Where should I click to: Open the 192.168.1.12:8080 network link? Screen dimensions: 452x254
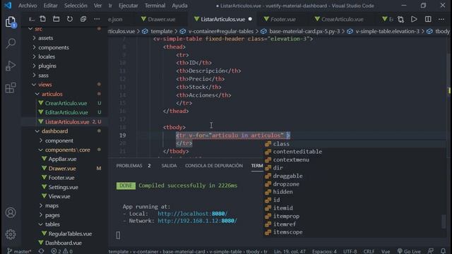point(198,221)
